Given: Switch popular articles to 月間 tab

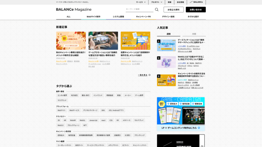Looking at the screenshot, I should coord(194,34).
